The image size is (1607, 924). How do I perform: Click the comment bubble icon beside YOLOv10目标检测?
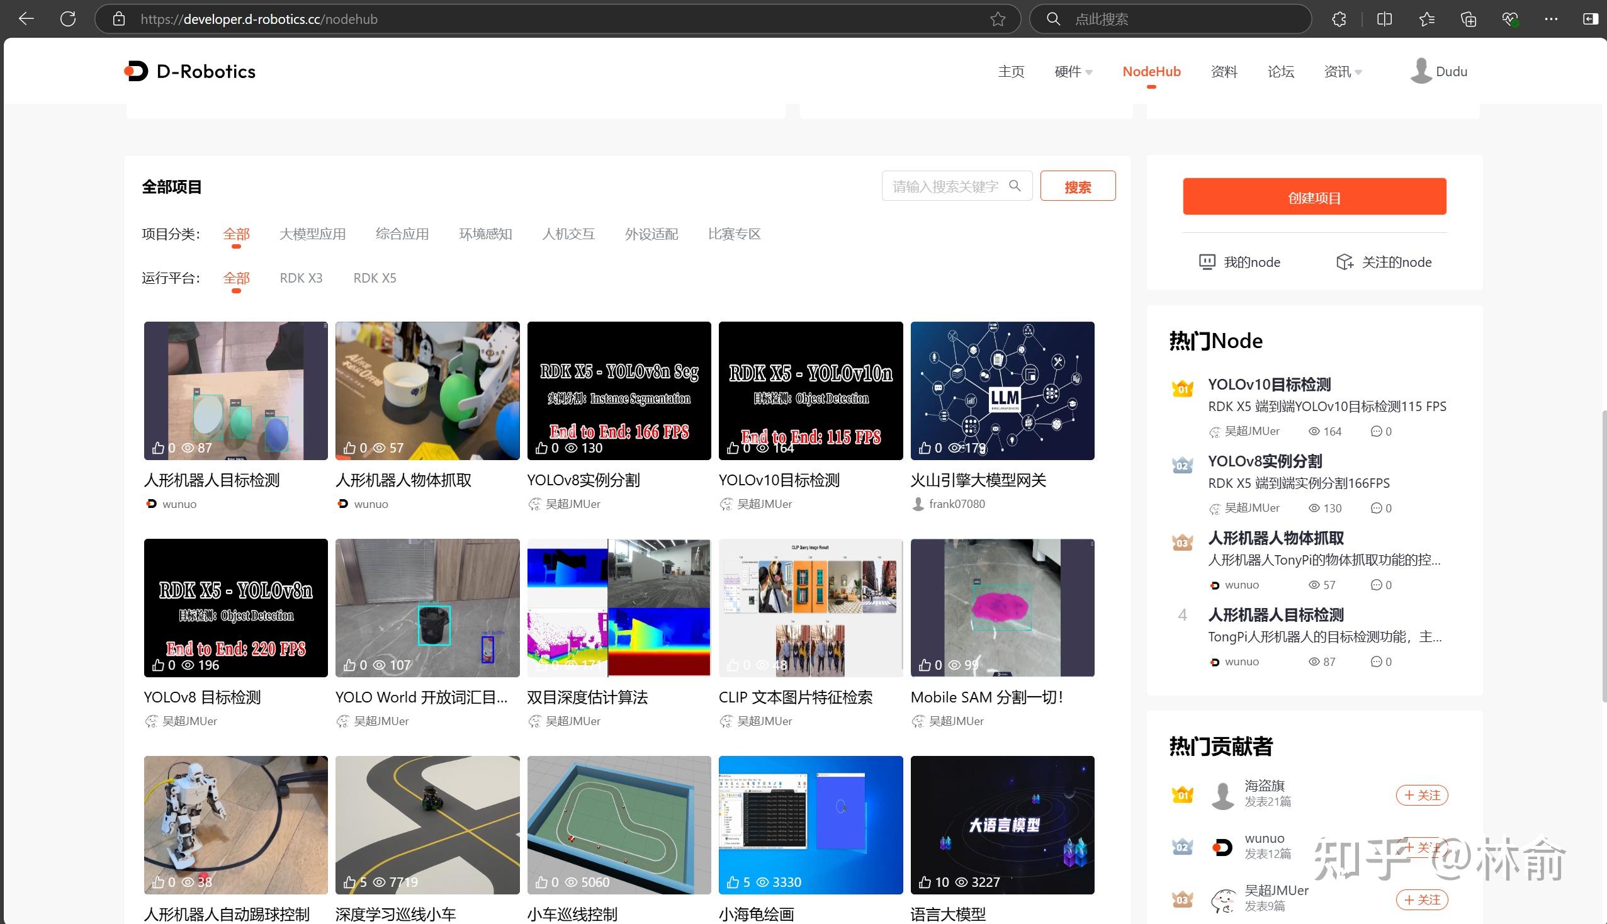tap(1376, 431)
